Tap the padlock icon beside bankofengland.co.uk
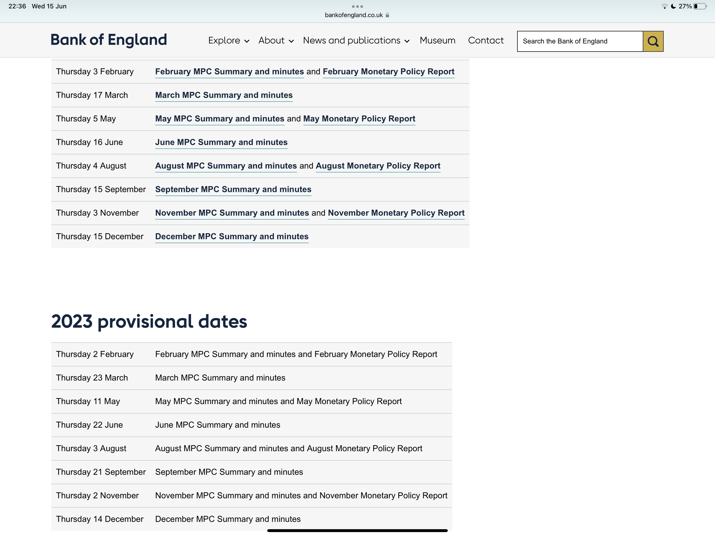Viewport: 715px width, 536px height. point(387,15)
